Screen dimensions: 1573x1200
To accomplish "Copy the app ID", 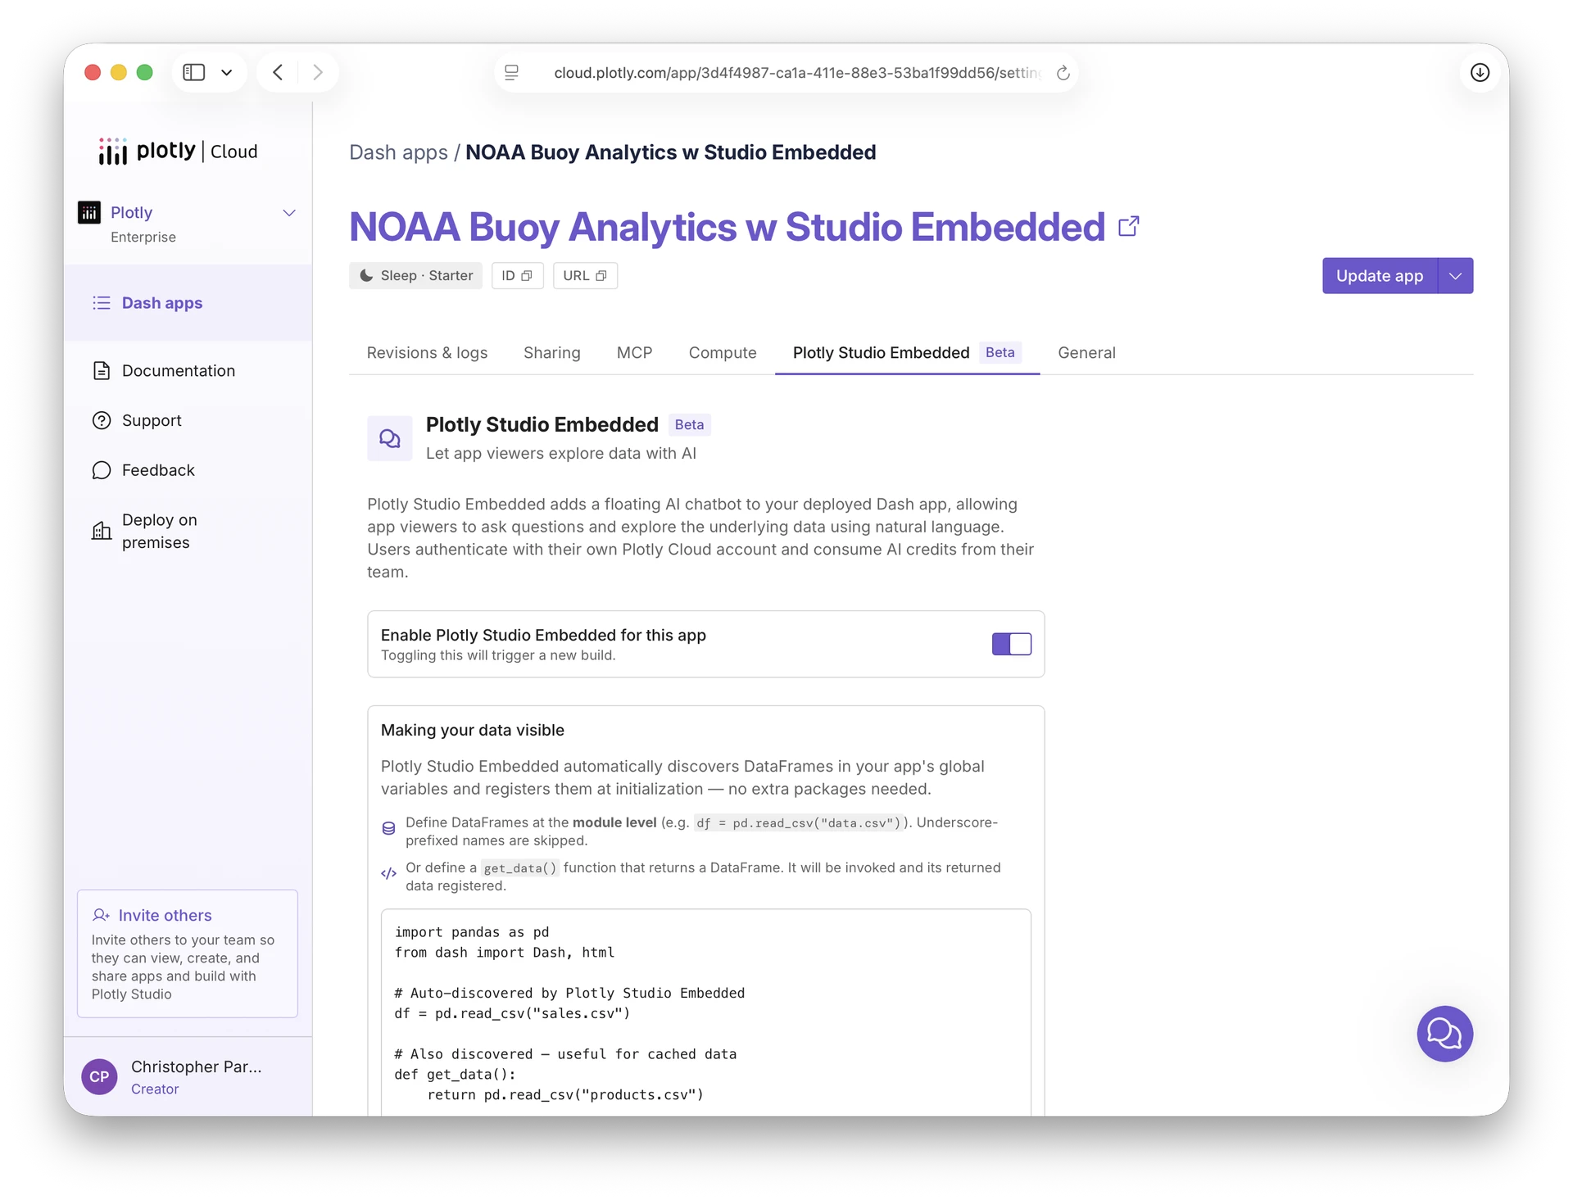I will (x=517, y=276).
